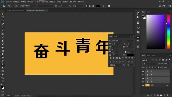The image size is (172, 97).
Task: Center-align text in options bar
Action: pyautogui.click(x=90, y=6)
